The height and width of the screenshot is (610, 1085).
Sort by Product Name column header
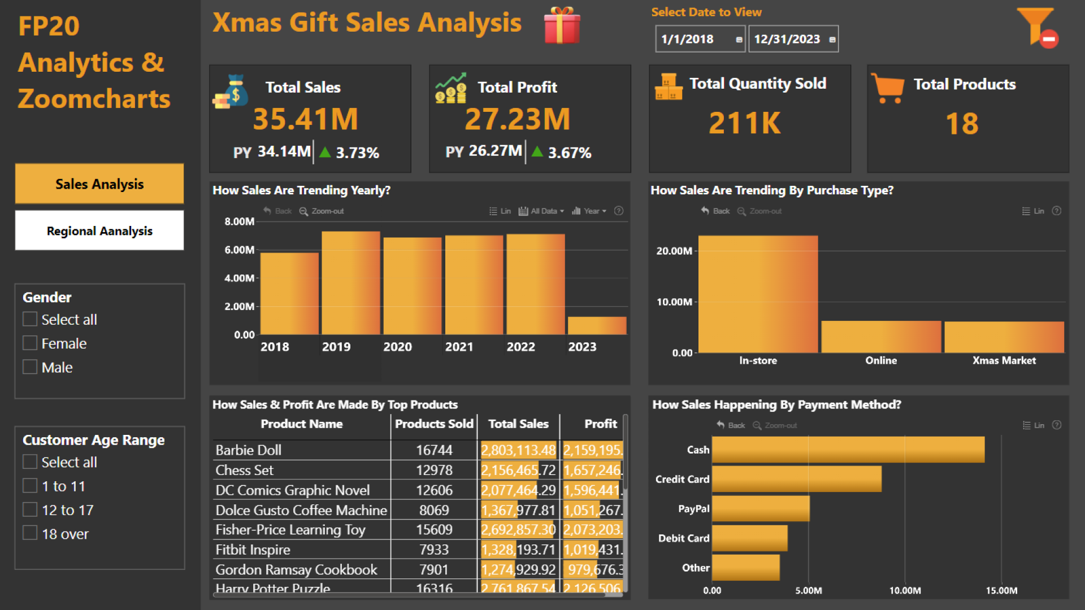coord(301,424)
